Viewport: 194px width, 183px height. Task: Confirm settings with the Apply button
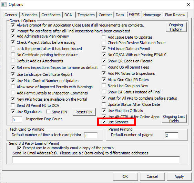pos(179,176)
